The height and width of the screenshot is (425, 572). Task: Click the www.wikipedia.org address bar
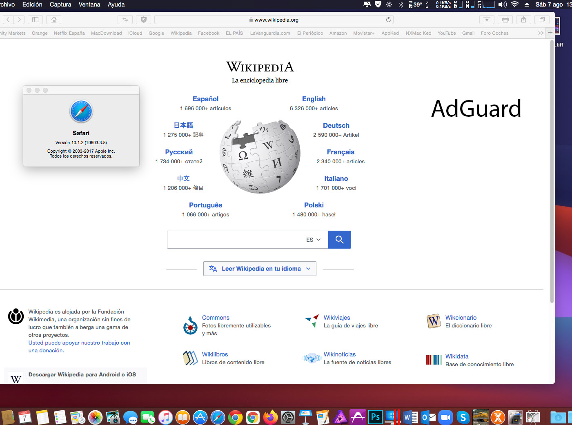274,20
